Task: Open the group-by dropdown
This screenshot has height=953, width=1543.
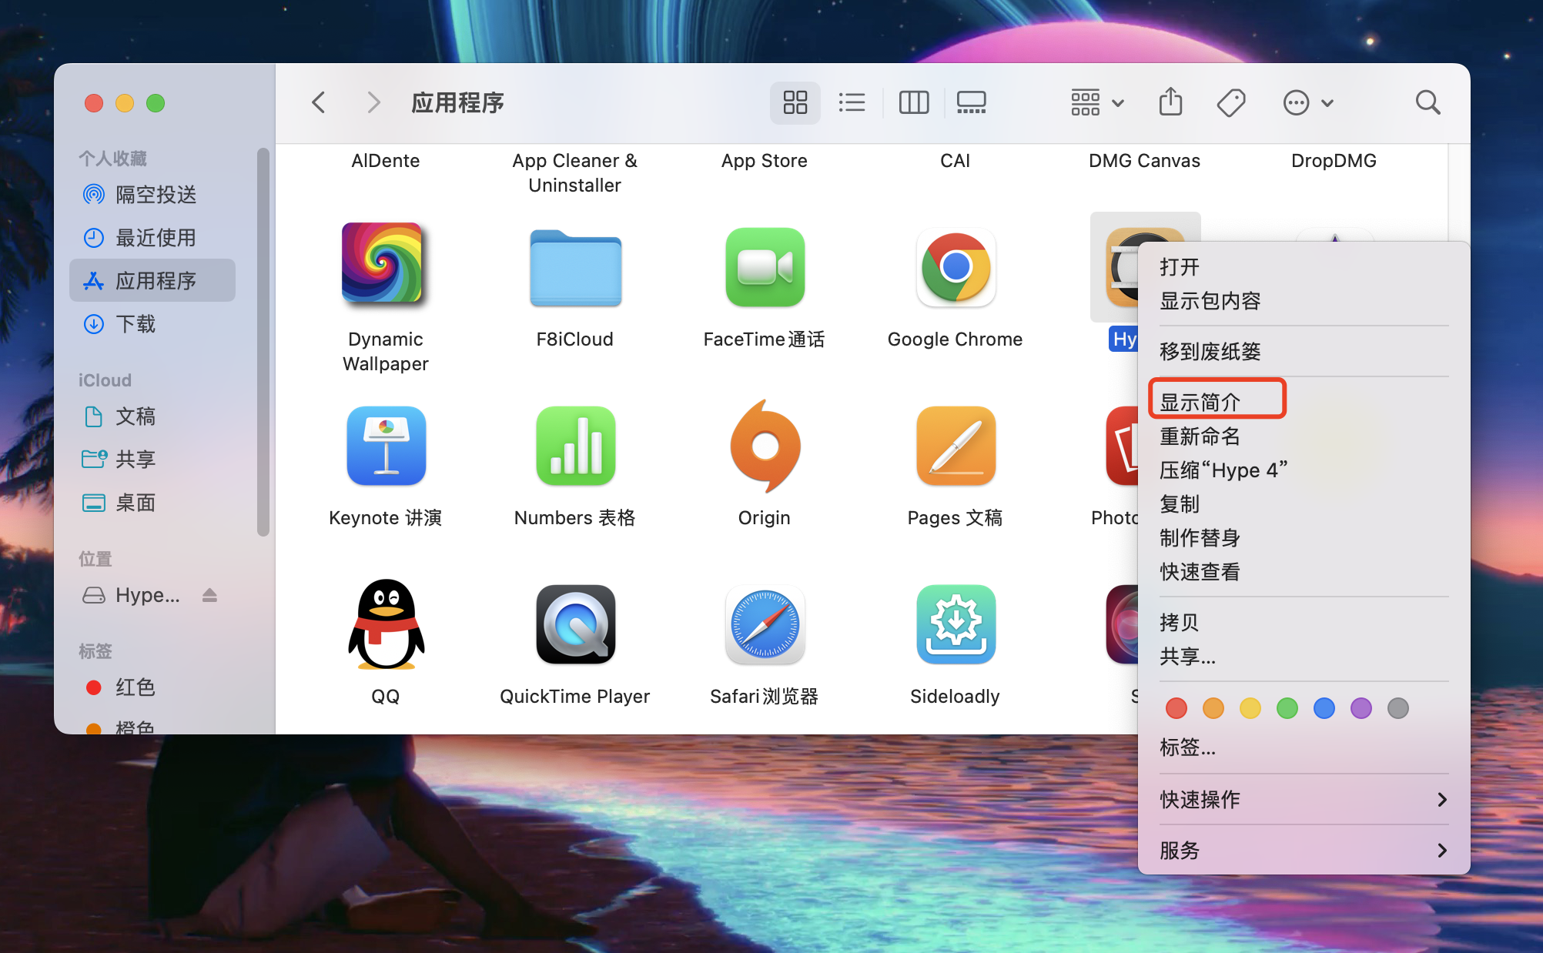Action: pyautogui.click(x=1097, y=102)
